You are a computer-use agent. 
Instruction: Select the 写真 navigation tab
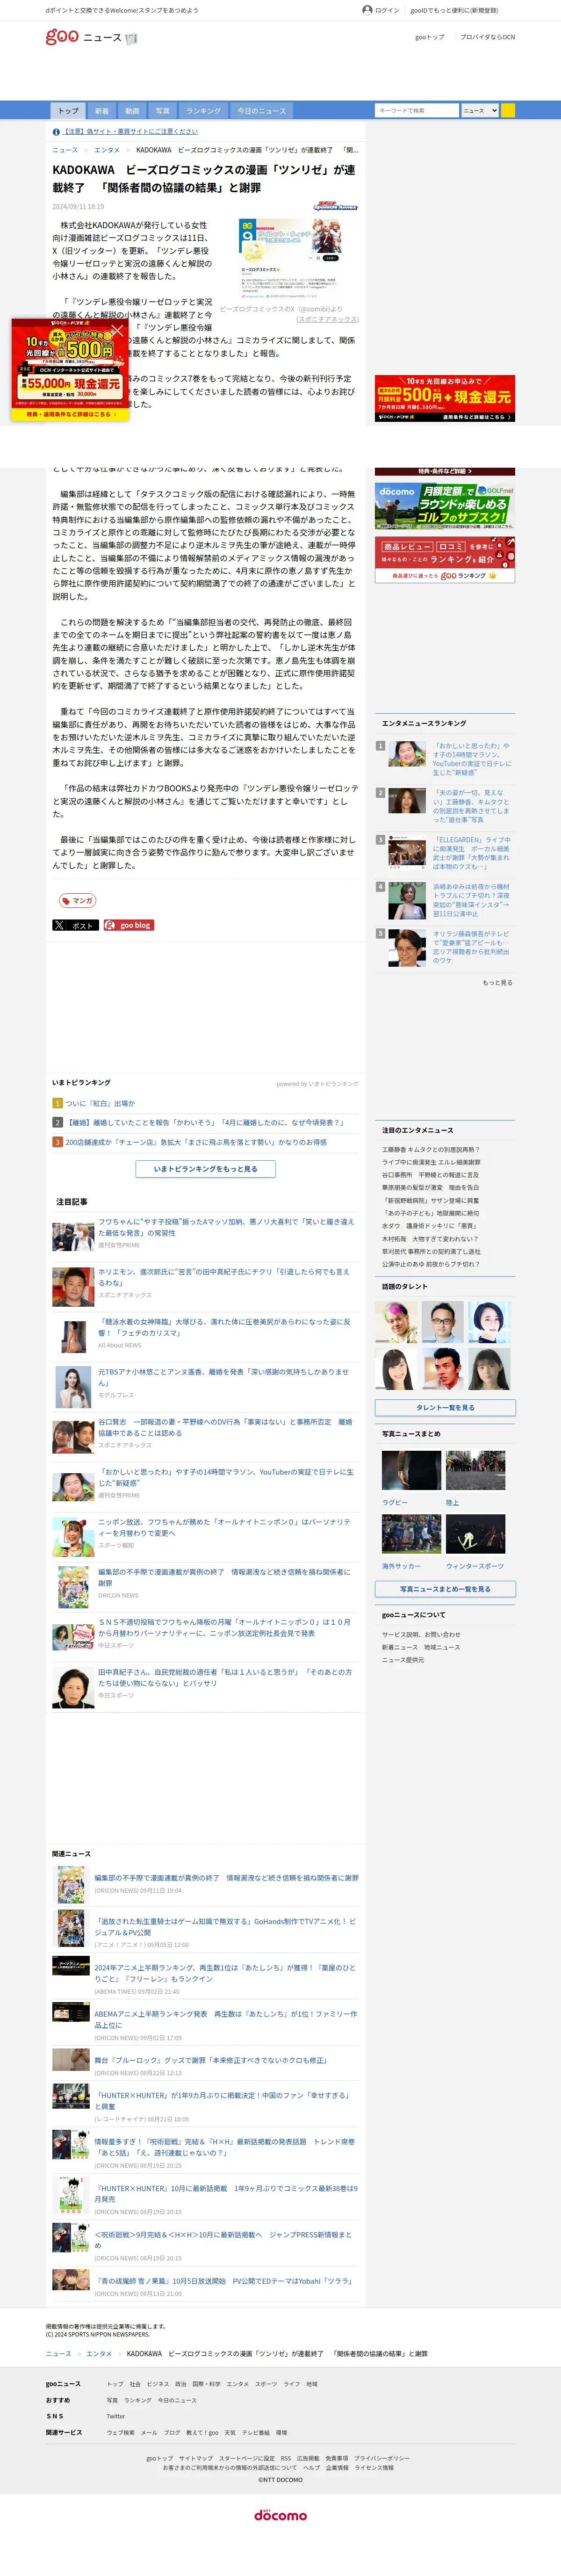coord(163,111)
